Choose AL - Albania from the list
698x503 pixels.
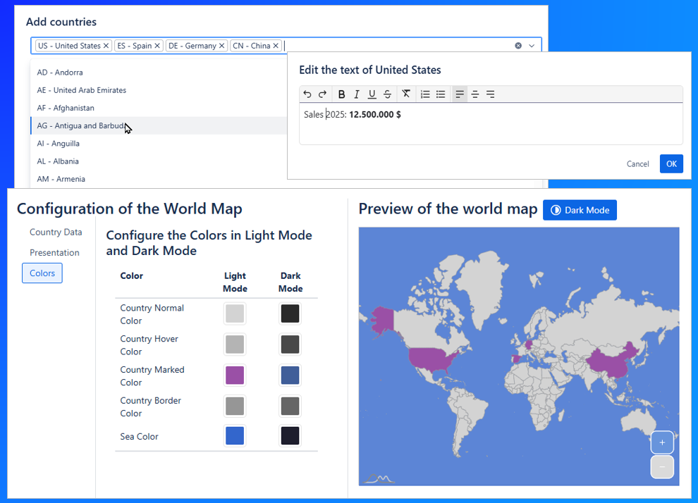point(58,161)
